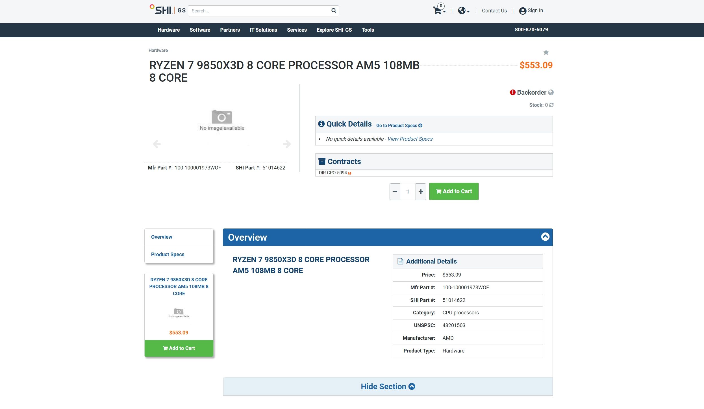Advance product image with the right arrow
This screenshot has width=704, height=409.
[287, 144]
